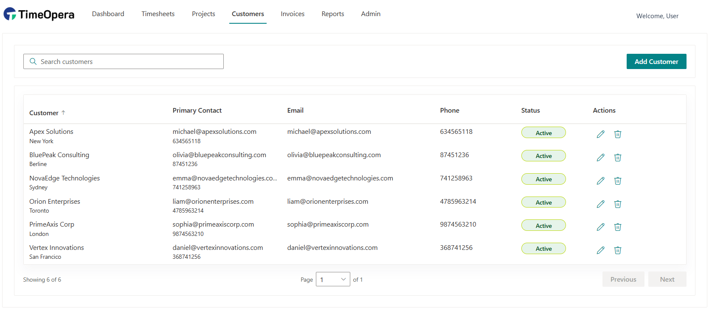The width and height of the screenshot is (712, 313).
Task: Click phone number 368741256 in Phone column
Action: 456,248
